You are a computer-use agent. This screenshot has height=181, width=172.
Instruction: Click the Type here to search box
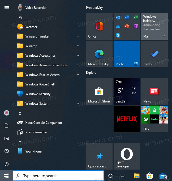58,176
